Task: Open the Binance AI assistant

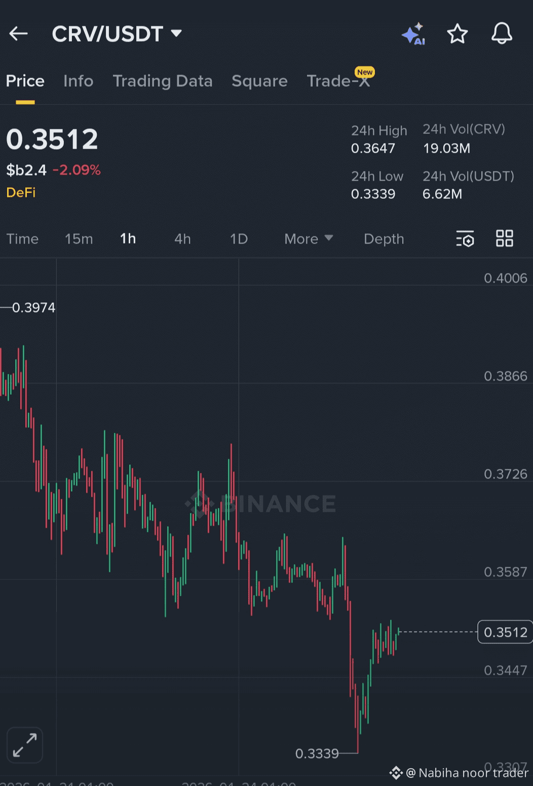Action: (x=413, y=33)
